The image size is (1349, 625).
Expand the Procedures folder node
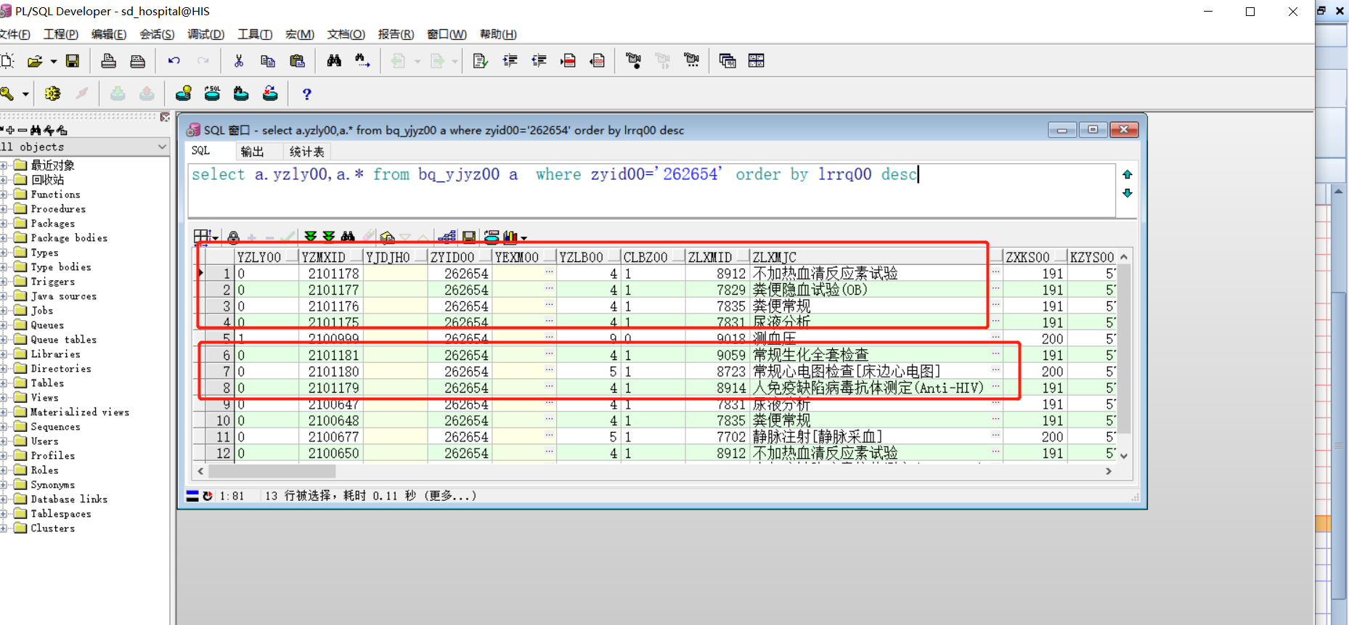pos(4,209)
